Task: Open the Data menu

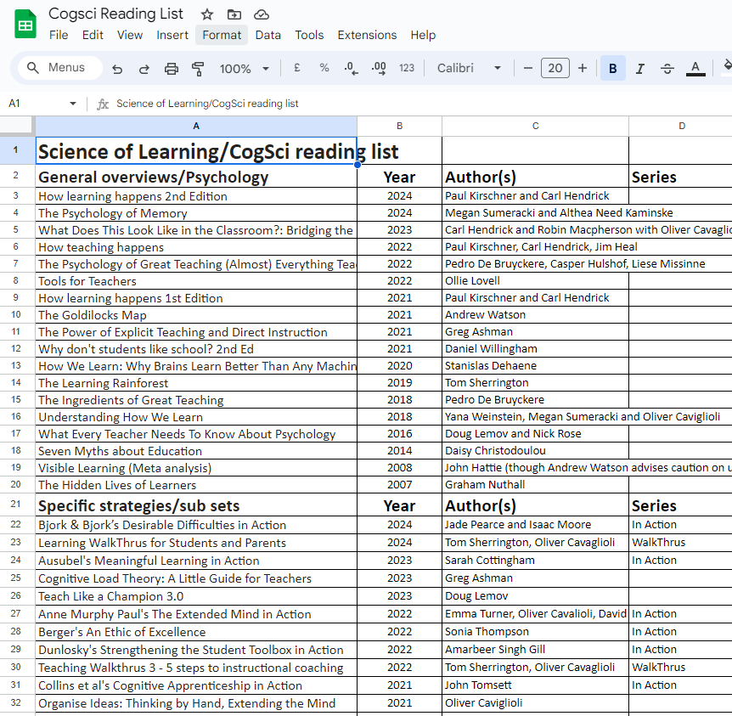Action: (268, 35)
